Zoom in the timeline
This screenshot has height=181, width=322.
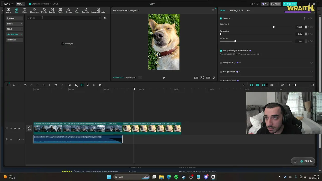click(313, 85)
